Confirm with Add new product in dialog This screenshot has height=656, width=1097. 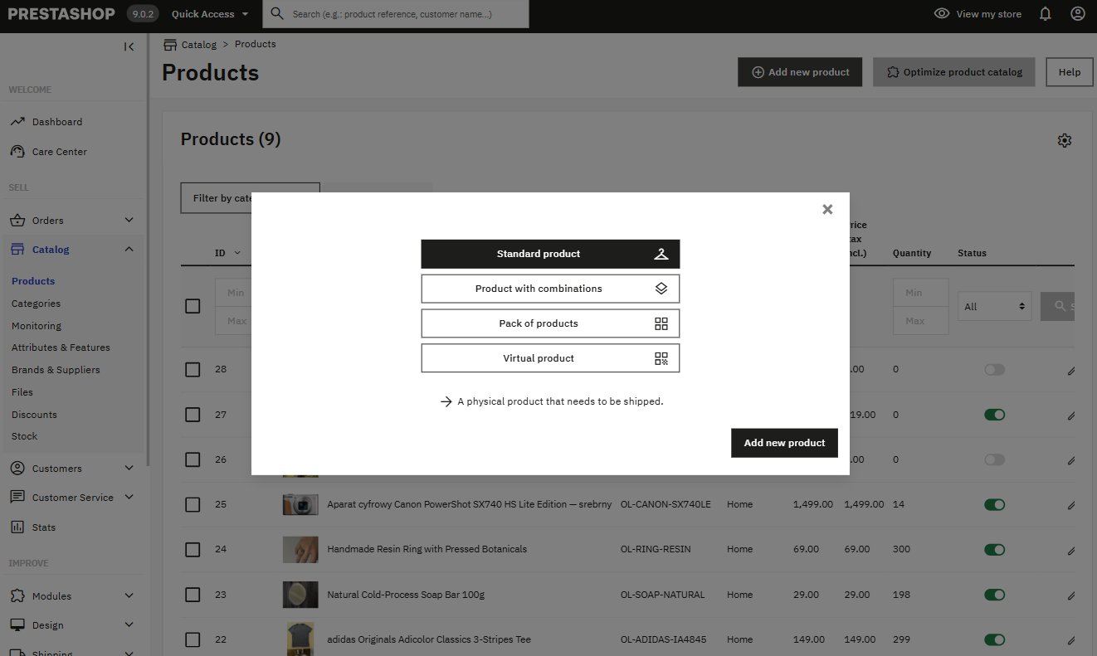point(784,443)
